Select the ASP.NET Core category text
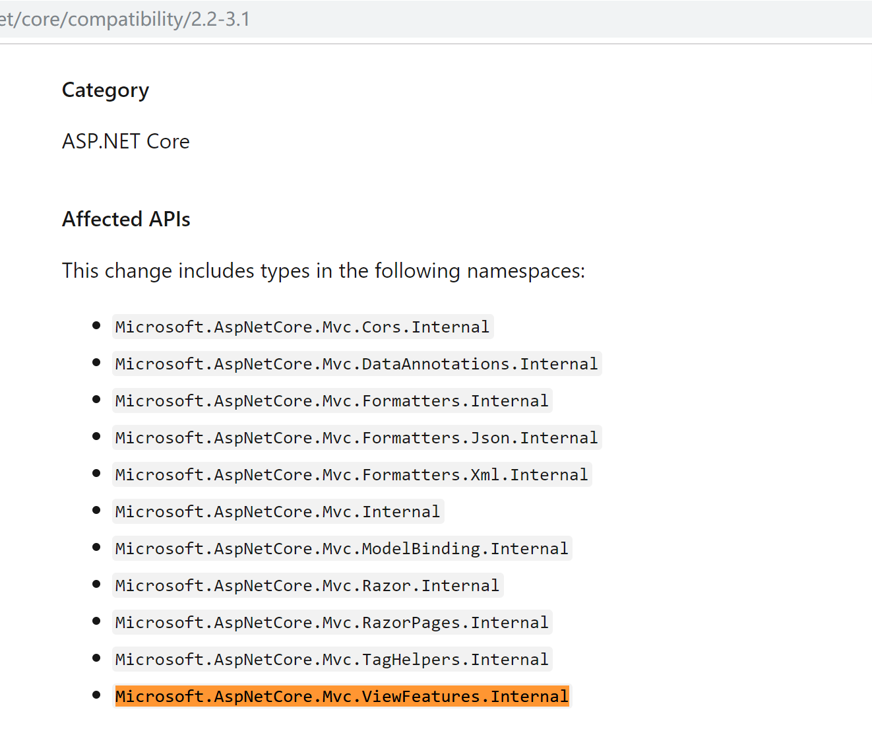Image resolution: width=872 pixels, height=731 pixels. point(126,141)
